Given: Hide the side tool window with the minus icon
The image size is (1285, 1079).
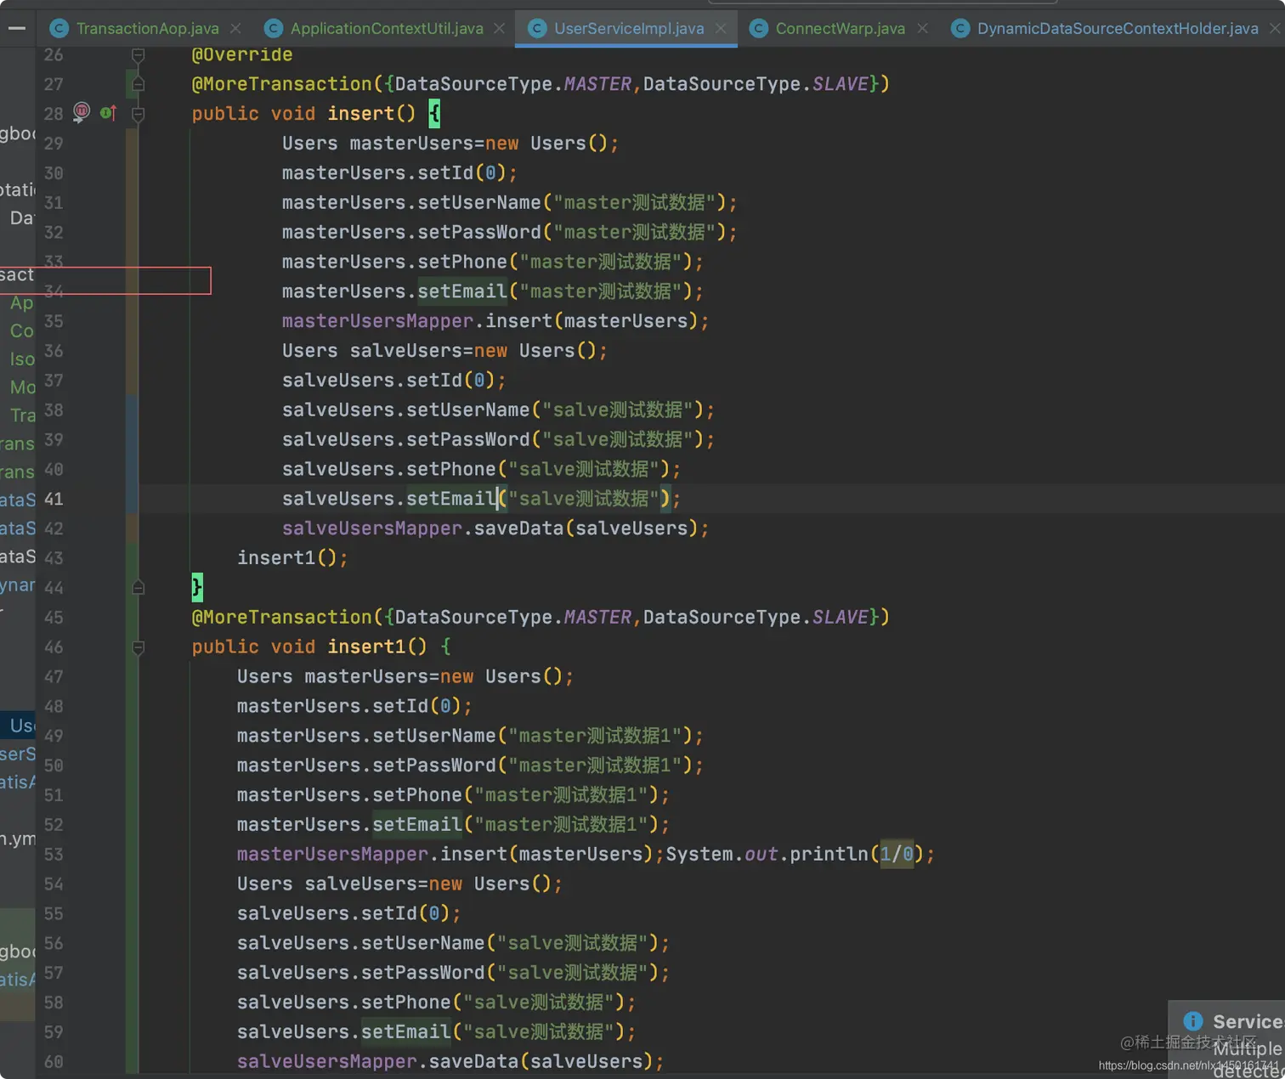Looking at the screenshot, I should click(16, 28).
